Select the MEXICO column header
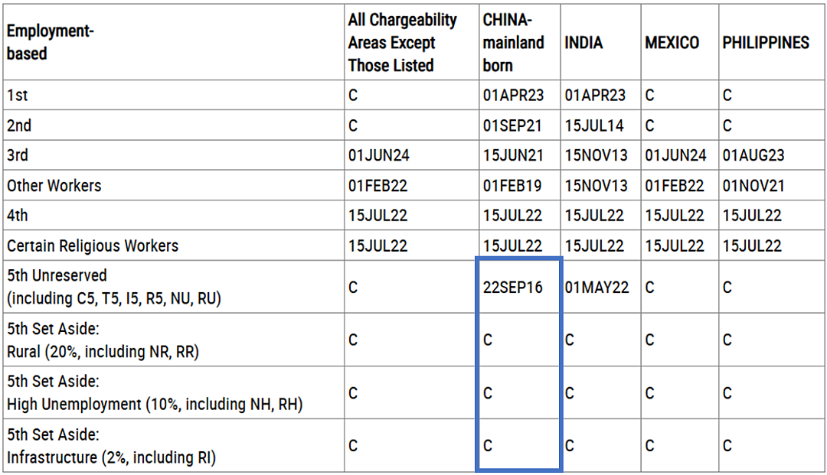827x475 pixels. (672, 43)
